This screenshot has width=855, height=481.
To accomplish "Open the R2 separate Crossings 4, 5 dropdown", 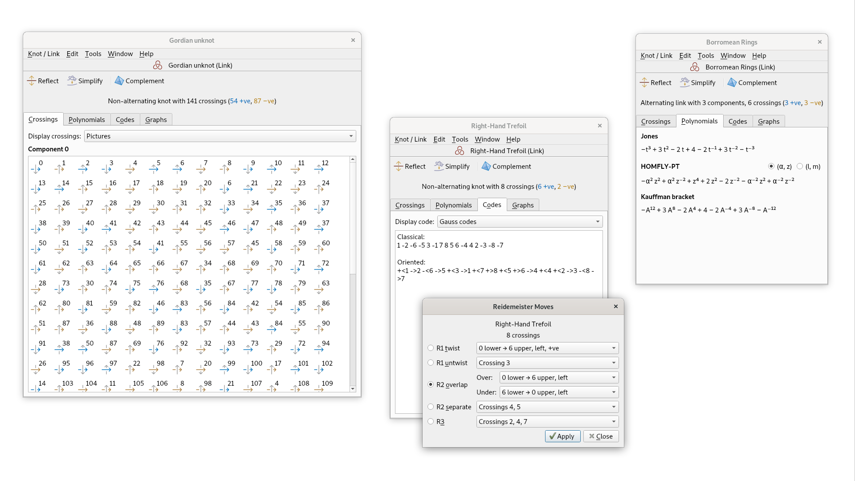I will click(547, 407).
